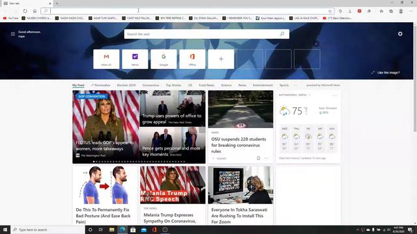The height and width of the screenshot is (234, 417).
Task: Click the red extension icon in the toolbar
Action: tap(359, 11)
